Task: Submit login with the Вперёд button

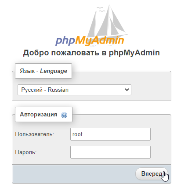Action: (152, 174)
